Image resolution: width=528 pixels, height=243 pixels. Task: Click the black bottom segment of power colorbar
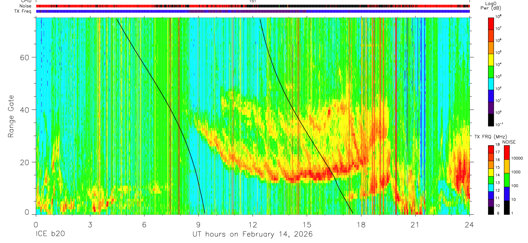point(491,119)
